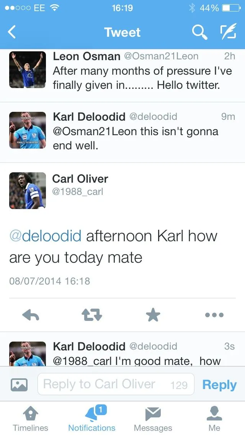Attach a photo to reply
Viewport: 245px width, 435px height.
19,384
